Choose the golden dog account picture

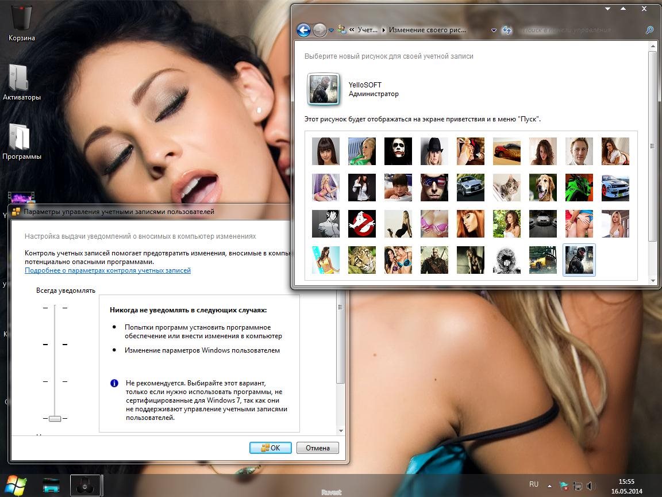[x=543, y=188]
